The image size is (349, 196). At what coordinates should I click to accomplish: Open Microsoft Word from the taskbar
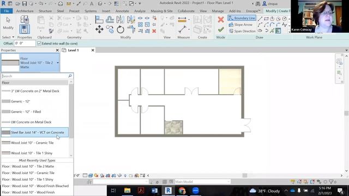click(x=154, y=191)
